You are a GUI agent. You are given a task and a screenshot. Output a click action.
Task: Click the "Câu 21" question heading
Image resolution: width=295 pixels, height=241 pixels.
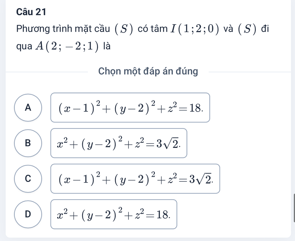tap(31, 12)
